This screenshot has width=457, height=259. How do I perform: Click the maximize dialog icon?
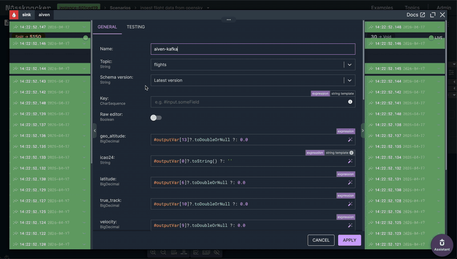432,15
